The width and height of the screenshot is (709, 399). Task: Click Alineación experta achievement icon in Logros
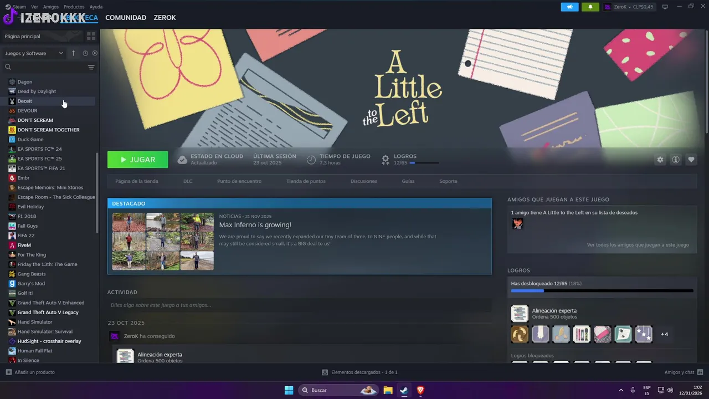(x=520, y=314)
